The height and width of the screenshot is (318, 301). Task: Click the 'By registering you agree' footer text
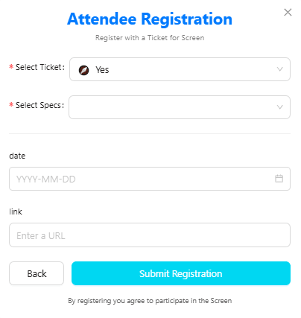[x=150, y=301]
